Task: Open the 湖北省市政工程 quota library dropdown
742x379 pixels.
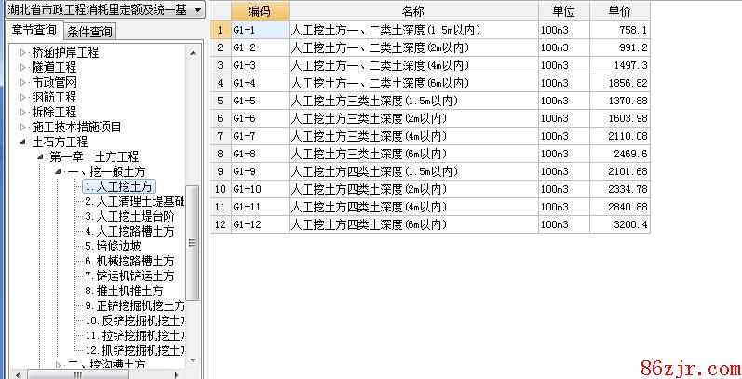Action: coord(197,9)
